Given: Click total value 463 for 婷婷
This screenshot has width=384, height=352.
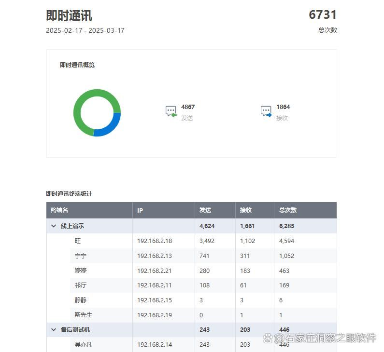Looking at the screenshot, I should point(284,271).
